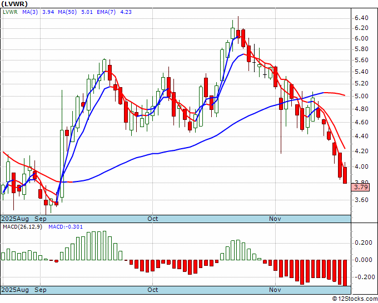Click the 5.80 price axis label
Screen dimensions: 378x303
pos(361,49)
